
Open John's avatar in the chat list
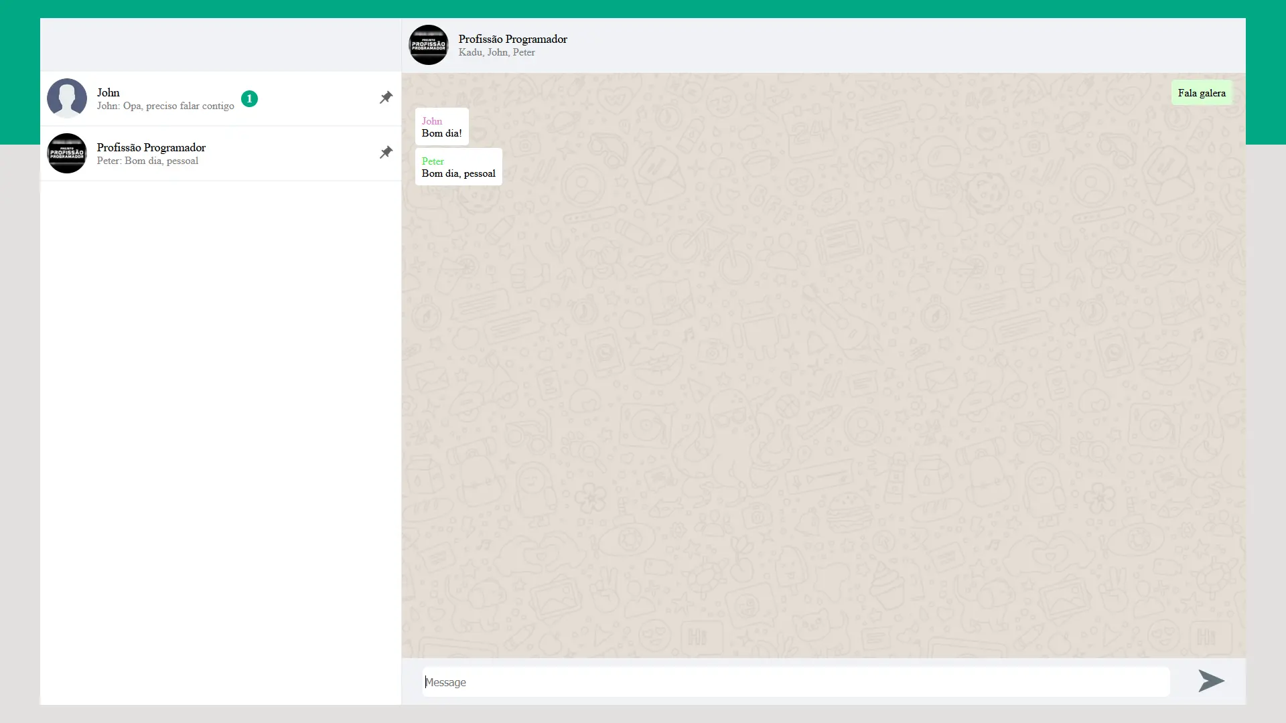(x=67, y=98)
